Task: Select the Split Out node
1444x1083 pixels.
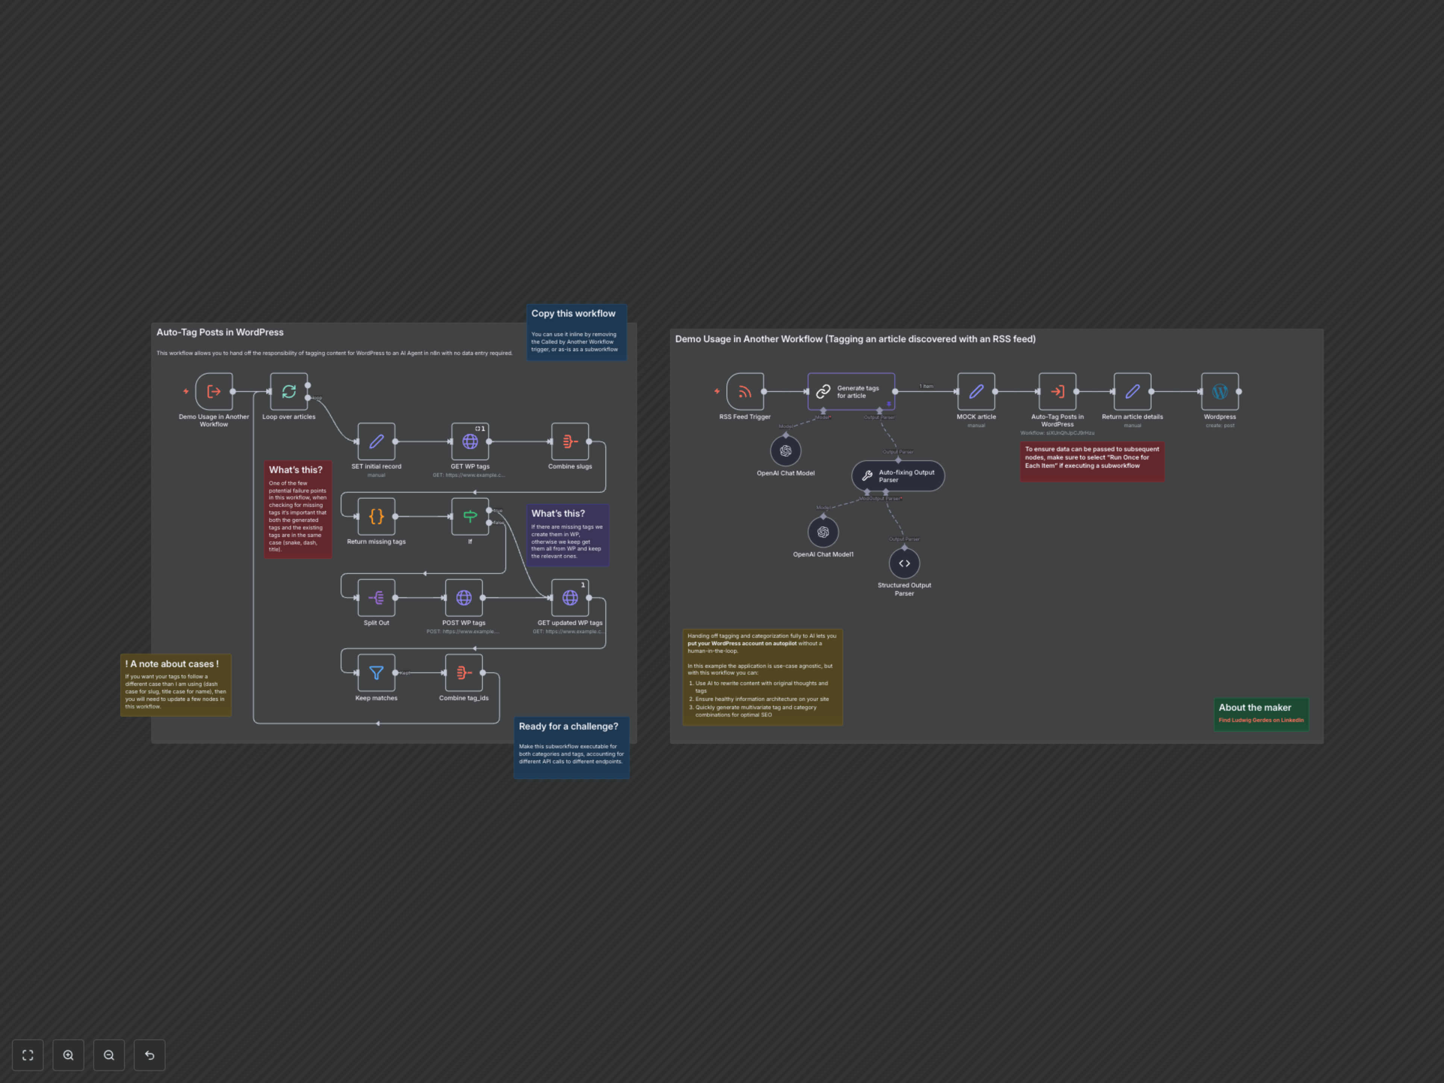Action: tap(376, 597)
